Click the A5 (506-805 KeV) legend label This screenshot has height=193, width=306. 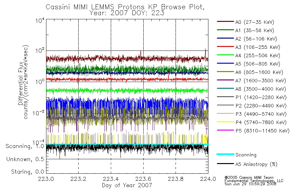258,64
